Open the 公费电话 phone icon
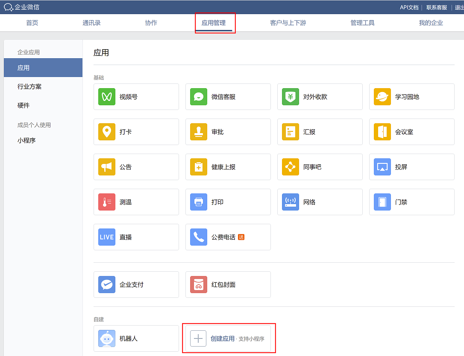Image resolution: width=464 pixels, height=356 pixels. pos(199,237)
